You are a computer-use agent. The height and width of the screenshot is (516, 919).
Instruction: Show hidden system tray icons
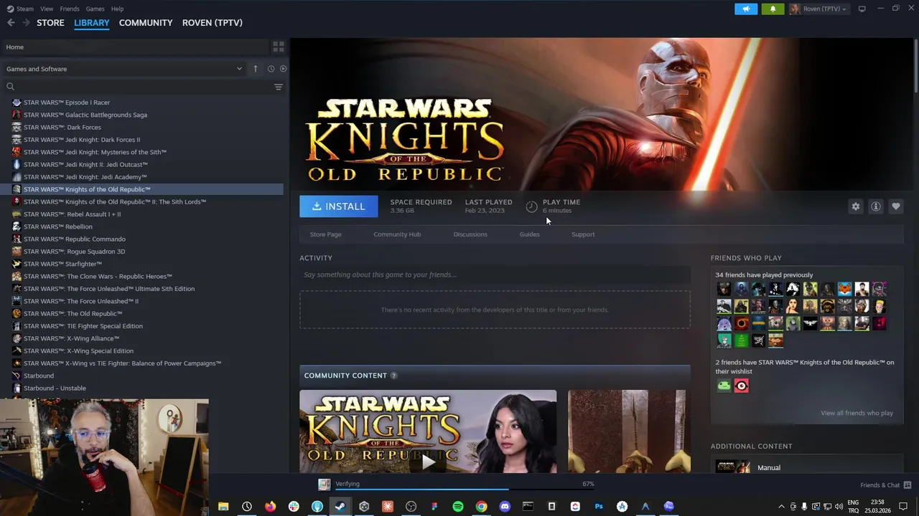[x=782, y=507]
